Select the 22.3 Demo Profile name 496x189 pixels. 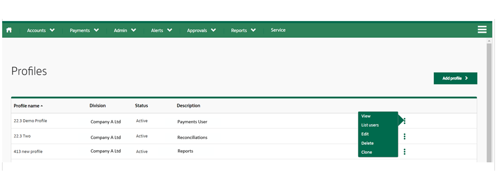31,121
